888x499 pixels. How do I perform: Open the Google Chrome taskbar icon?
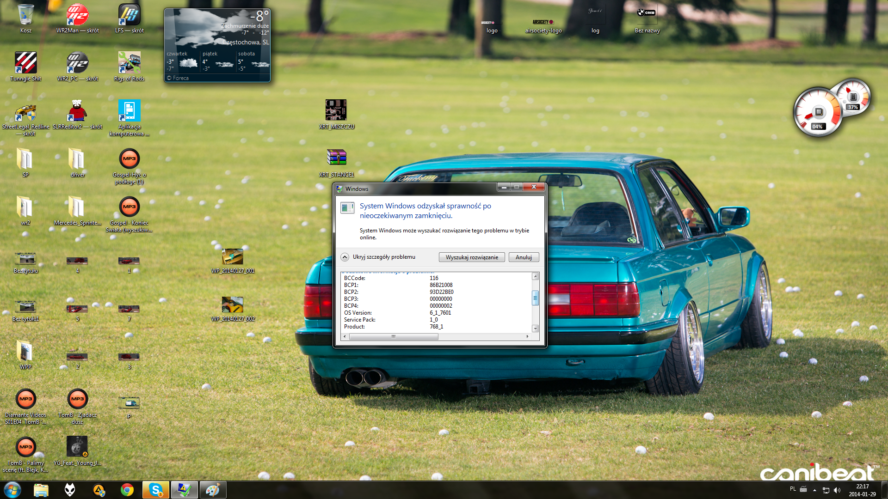pyautogui.click(x=127, y=490)
